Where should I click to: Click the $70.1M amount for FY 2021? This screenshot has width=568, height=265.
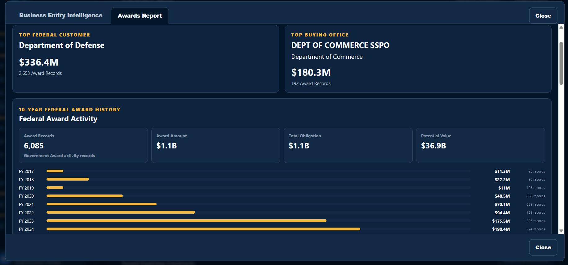502,204
